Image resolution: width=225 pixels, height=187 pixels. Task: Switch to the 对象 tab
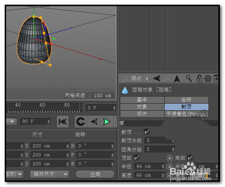[142, 107]
